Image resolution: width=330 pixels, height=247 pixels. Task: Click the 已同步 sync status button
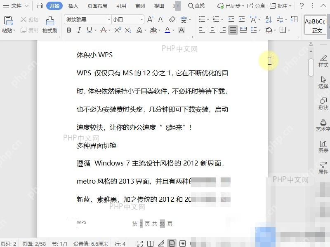point(231,6)
